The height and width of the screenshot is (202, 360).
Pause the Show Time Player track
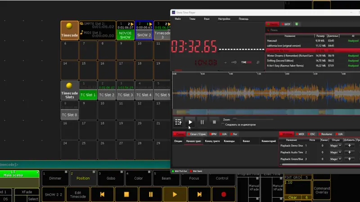pos(202,122)
